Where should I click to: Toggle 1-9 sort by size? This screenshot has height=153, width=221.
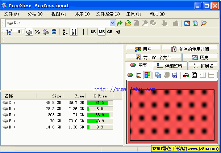click(74, 32)
